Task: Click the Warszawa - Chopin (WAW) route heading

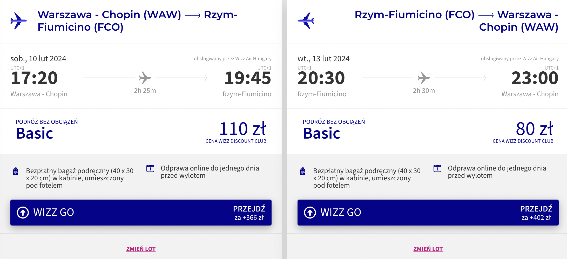Action: (x=138, y=21)
